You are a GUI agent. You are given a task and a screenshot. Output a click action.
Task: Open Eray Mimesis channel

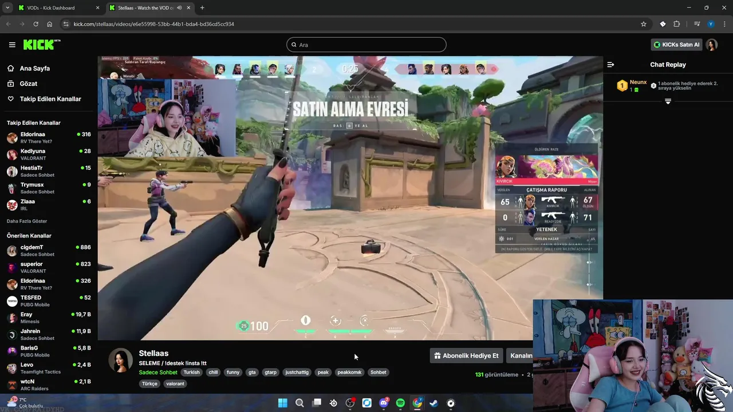pyautogui.click(x=49, y=318)
